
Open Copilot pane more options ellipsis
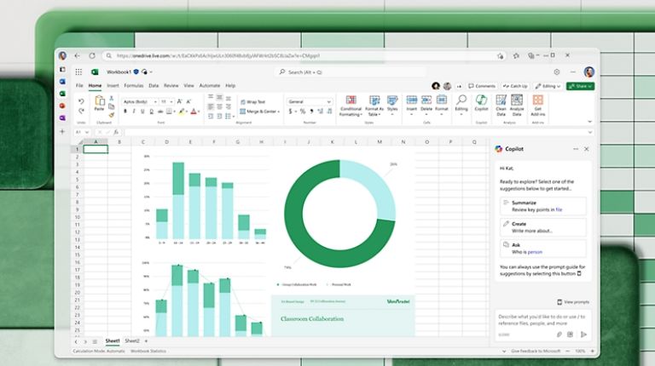(576, 149)
